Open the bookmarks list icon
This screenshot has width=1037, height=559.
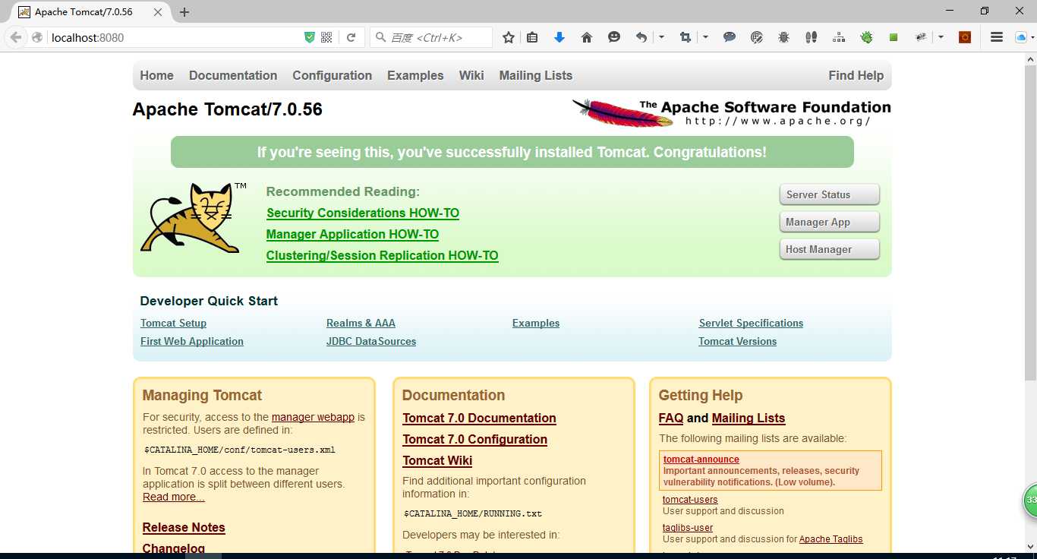pyautogui.click(x=532, y=37)
